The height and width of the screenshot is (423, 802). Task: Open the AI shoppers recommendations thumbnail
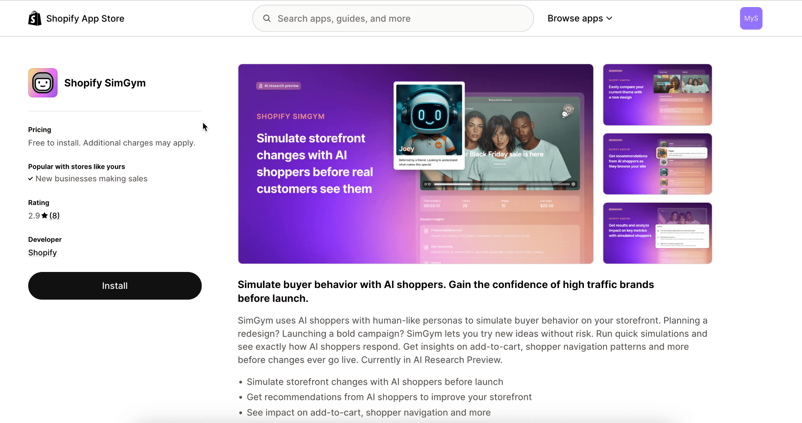657,164
